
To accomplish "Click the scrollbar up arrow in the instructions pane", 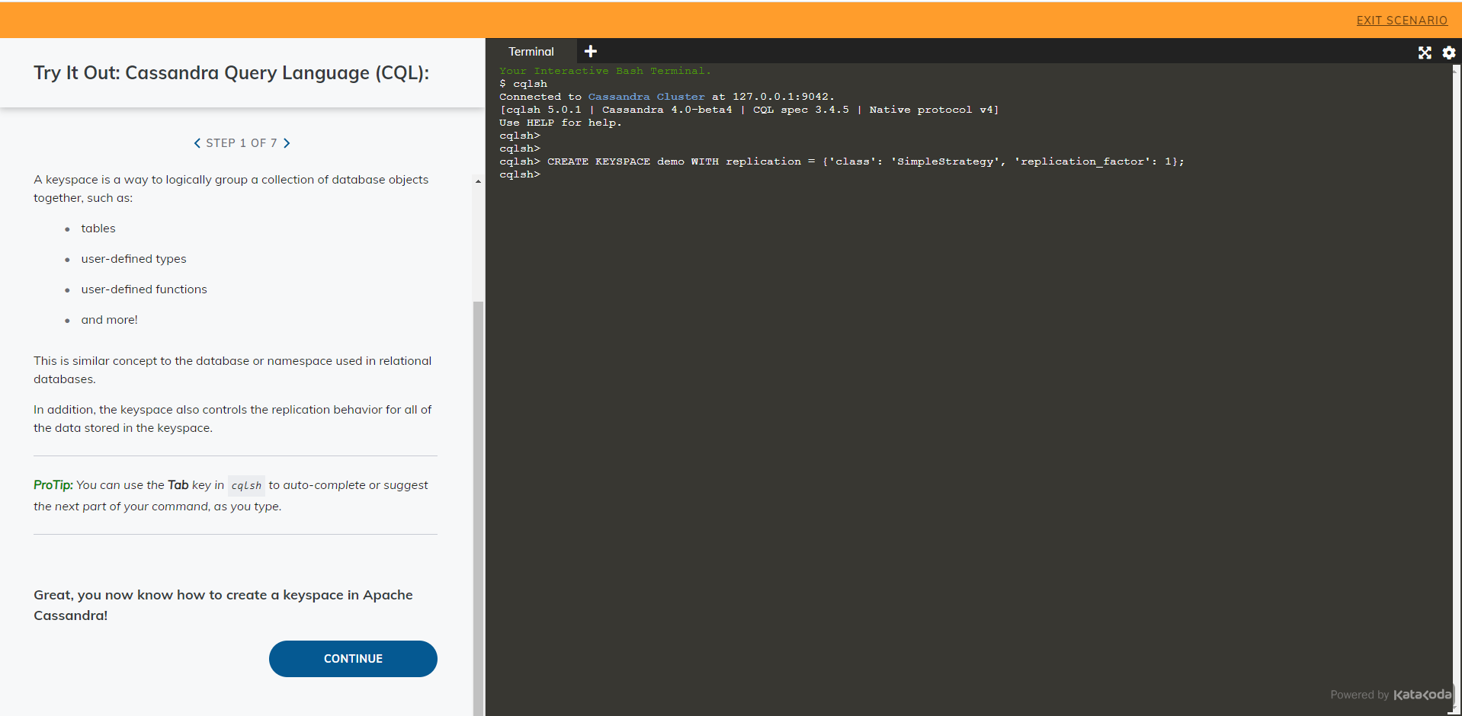I will pos(478,181).
